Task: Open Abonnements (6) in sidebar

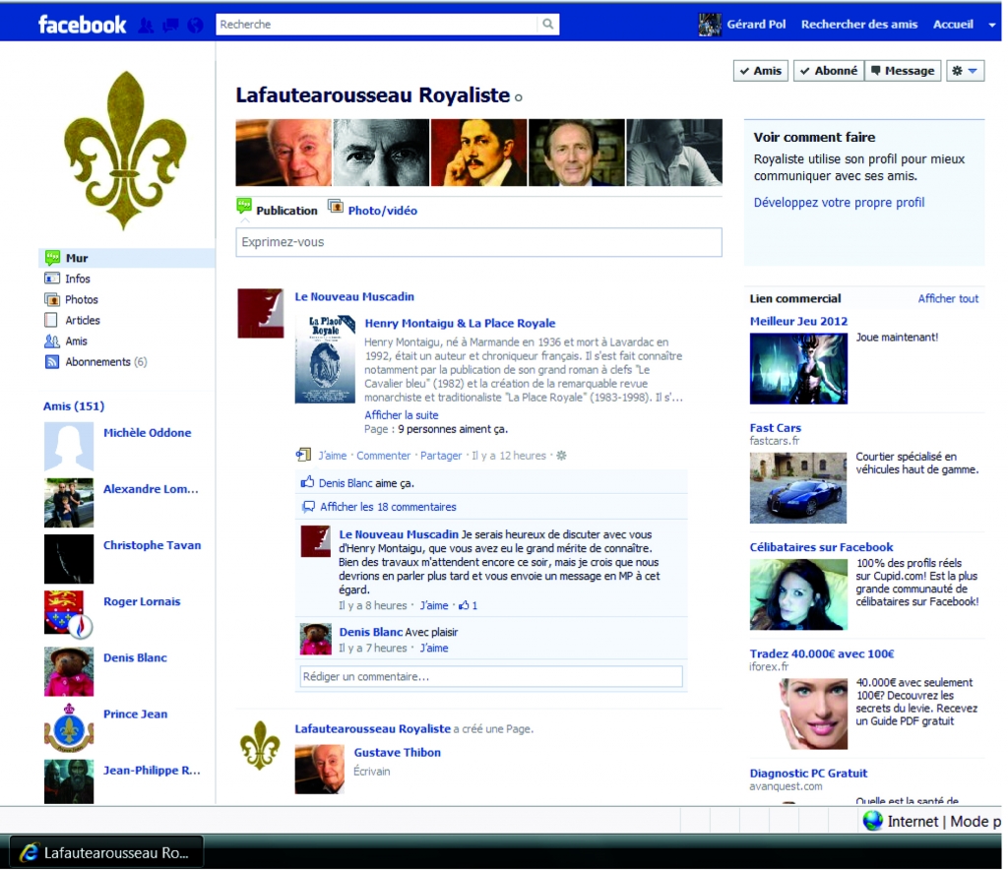Action: 106,362
